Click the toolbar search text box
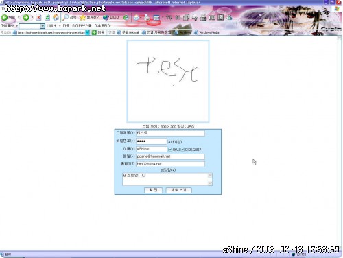The height and width of the screenshot is (258, 343). pyautogui.click(x=29, y=26)
